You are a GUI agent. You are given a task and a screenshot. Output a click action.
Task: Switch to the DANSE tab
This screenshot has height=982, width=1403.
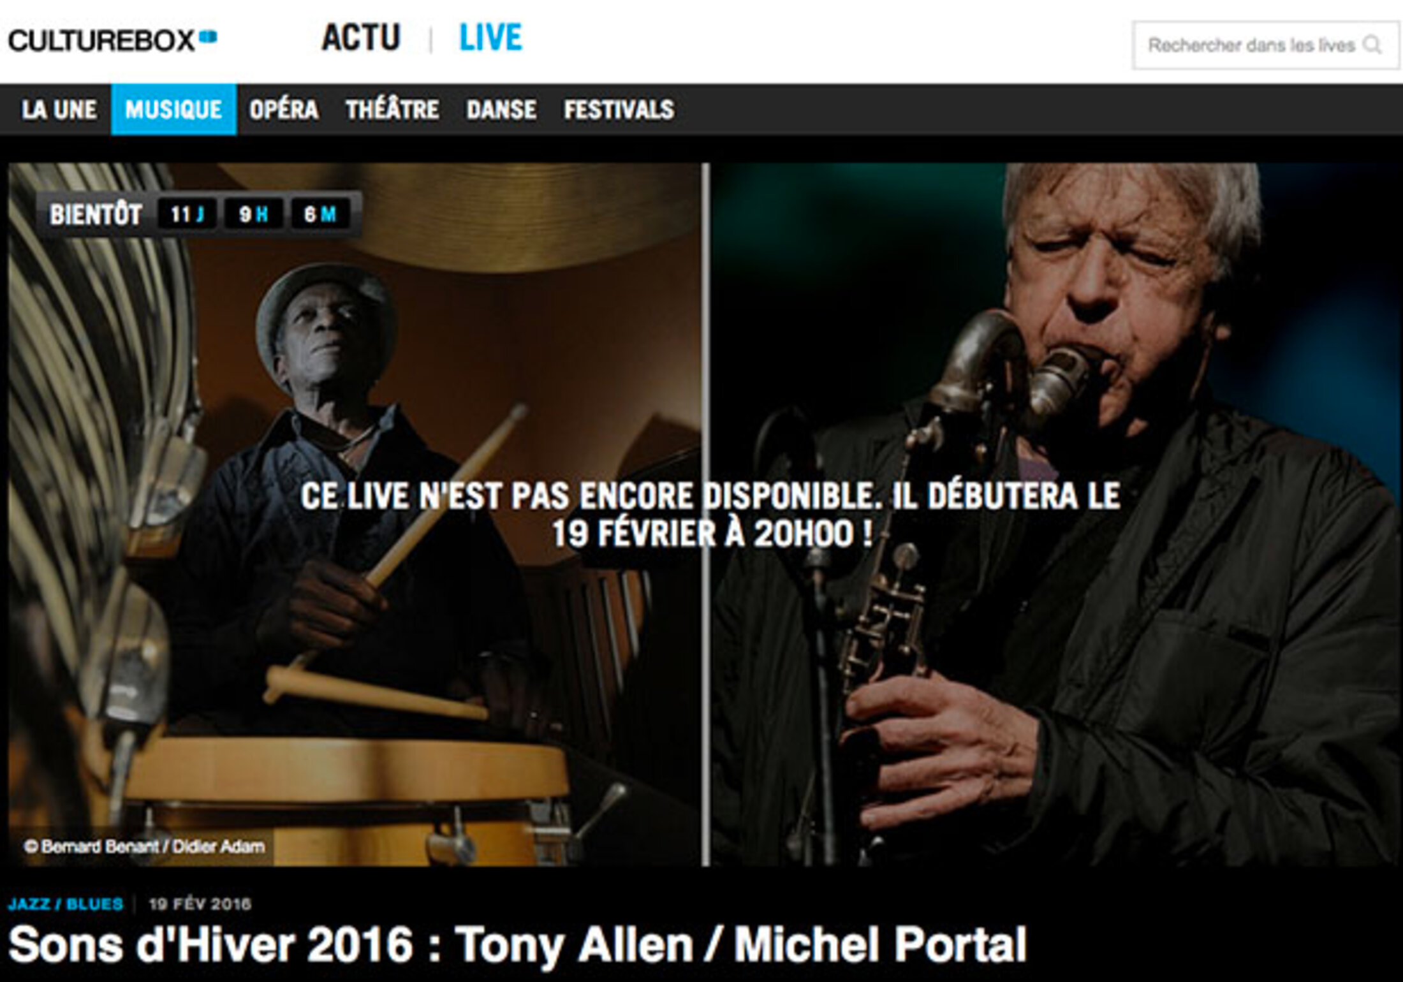(501, 110)
